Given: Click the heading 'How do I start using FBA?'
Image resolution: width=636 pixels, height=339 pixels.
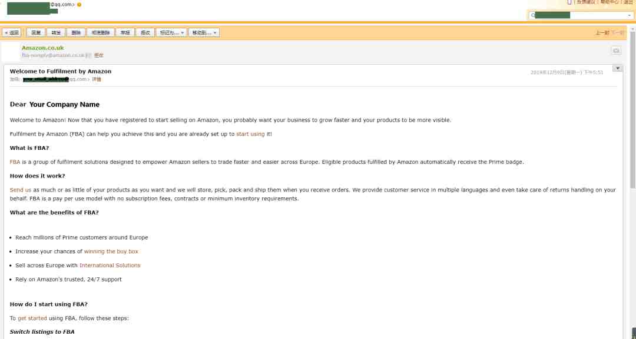Looking at the screenshot, I should click(x=49, y=304).
